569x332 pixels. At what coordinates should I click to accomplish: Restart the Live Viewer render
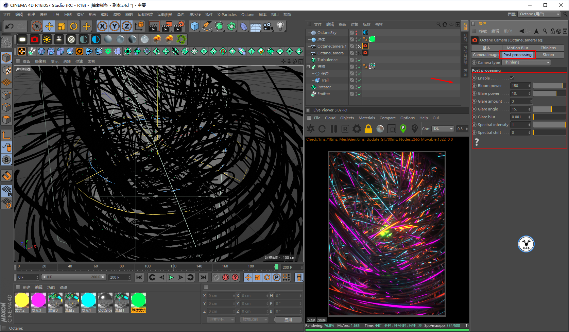(322, 129)
